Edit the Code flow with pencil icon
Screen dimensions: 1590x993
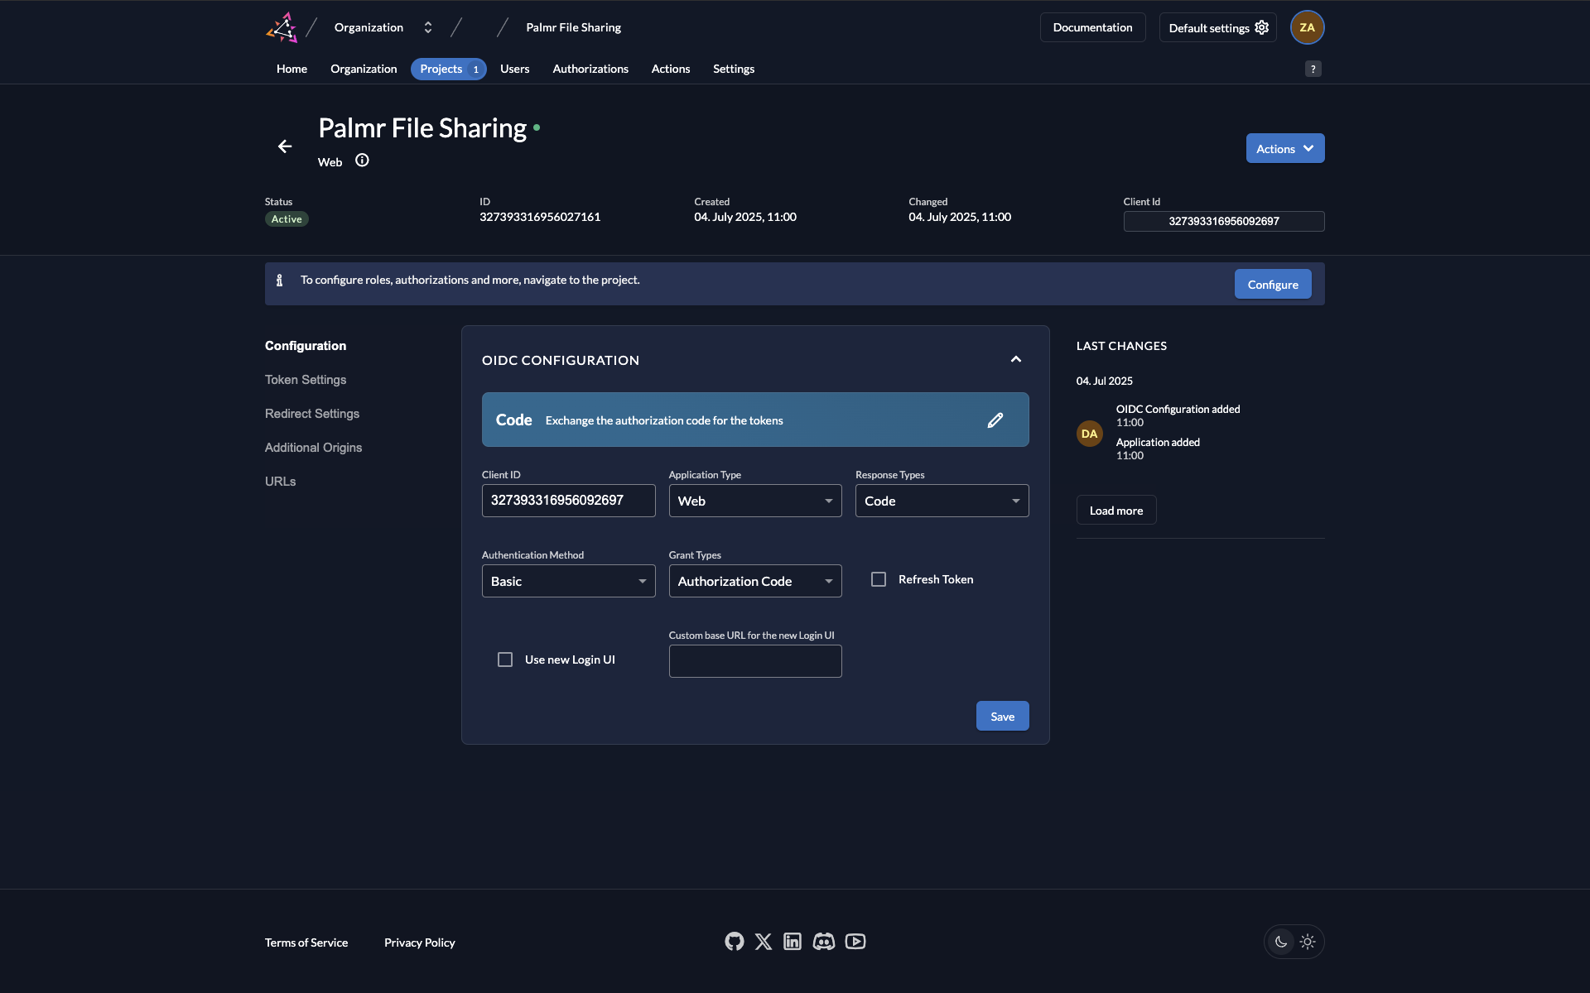click(x=995, y=420)
